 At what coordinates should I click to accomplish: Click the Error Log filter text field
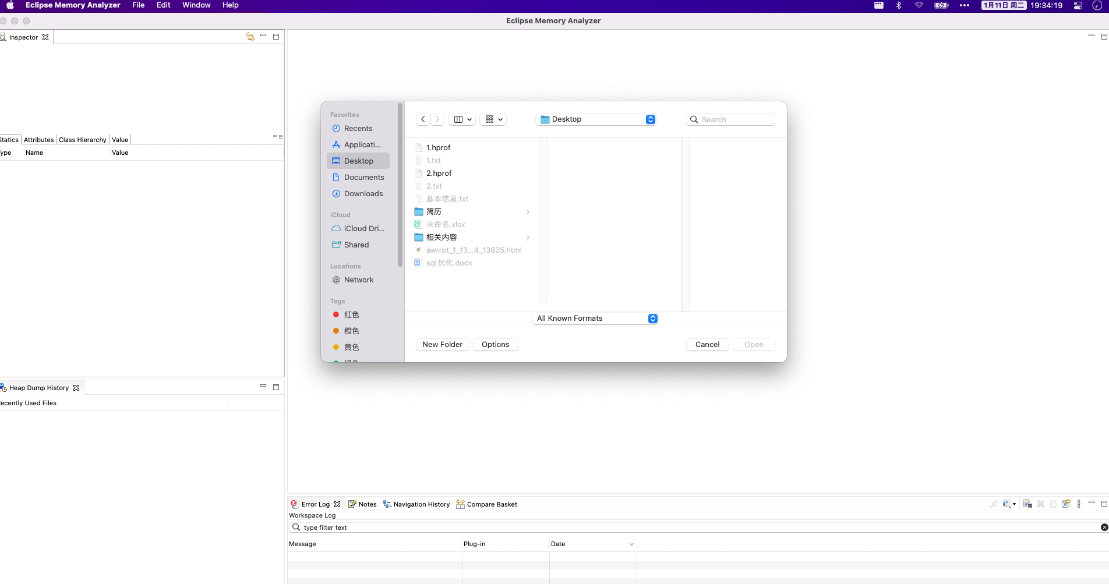coord(698,528)
